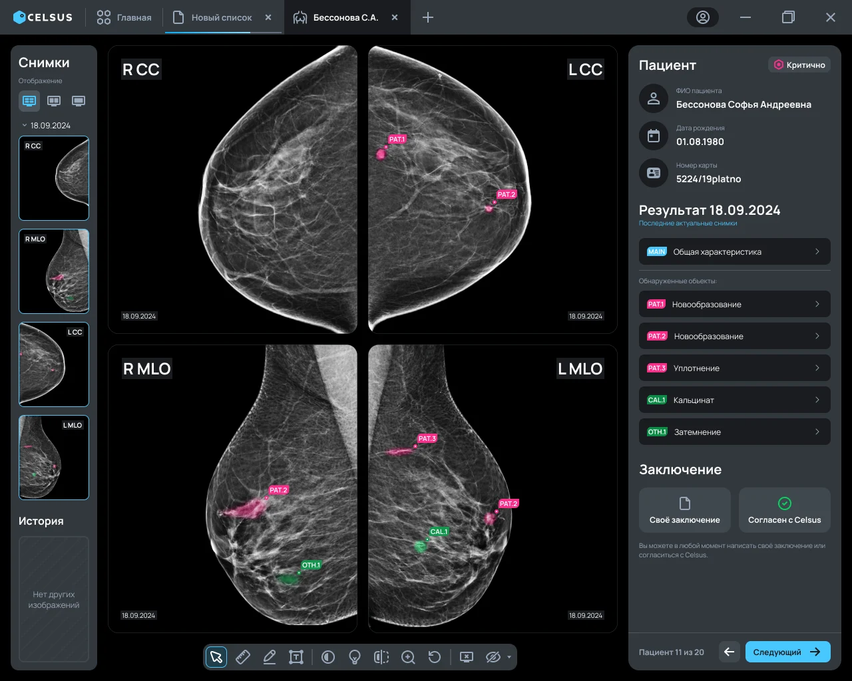This screenshot has width=852, height=681.
Task: Collapse the 18.09.2024 snapshot group
Action: click(25, 125)
